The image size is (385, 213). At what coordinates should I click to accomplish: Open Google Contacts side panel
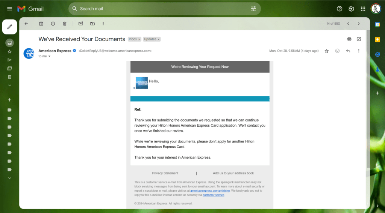tap(377, 70)
